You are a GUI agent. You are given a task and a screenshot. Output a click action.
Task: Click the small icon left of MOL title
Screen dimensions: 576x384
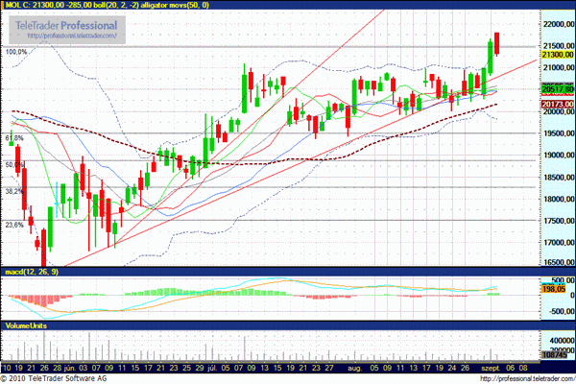point(7,5)
